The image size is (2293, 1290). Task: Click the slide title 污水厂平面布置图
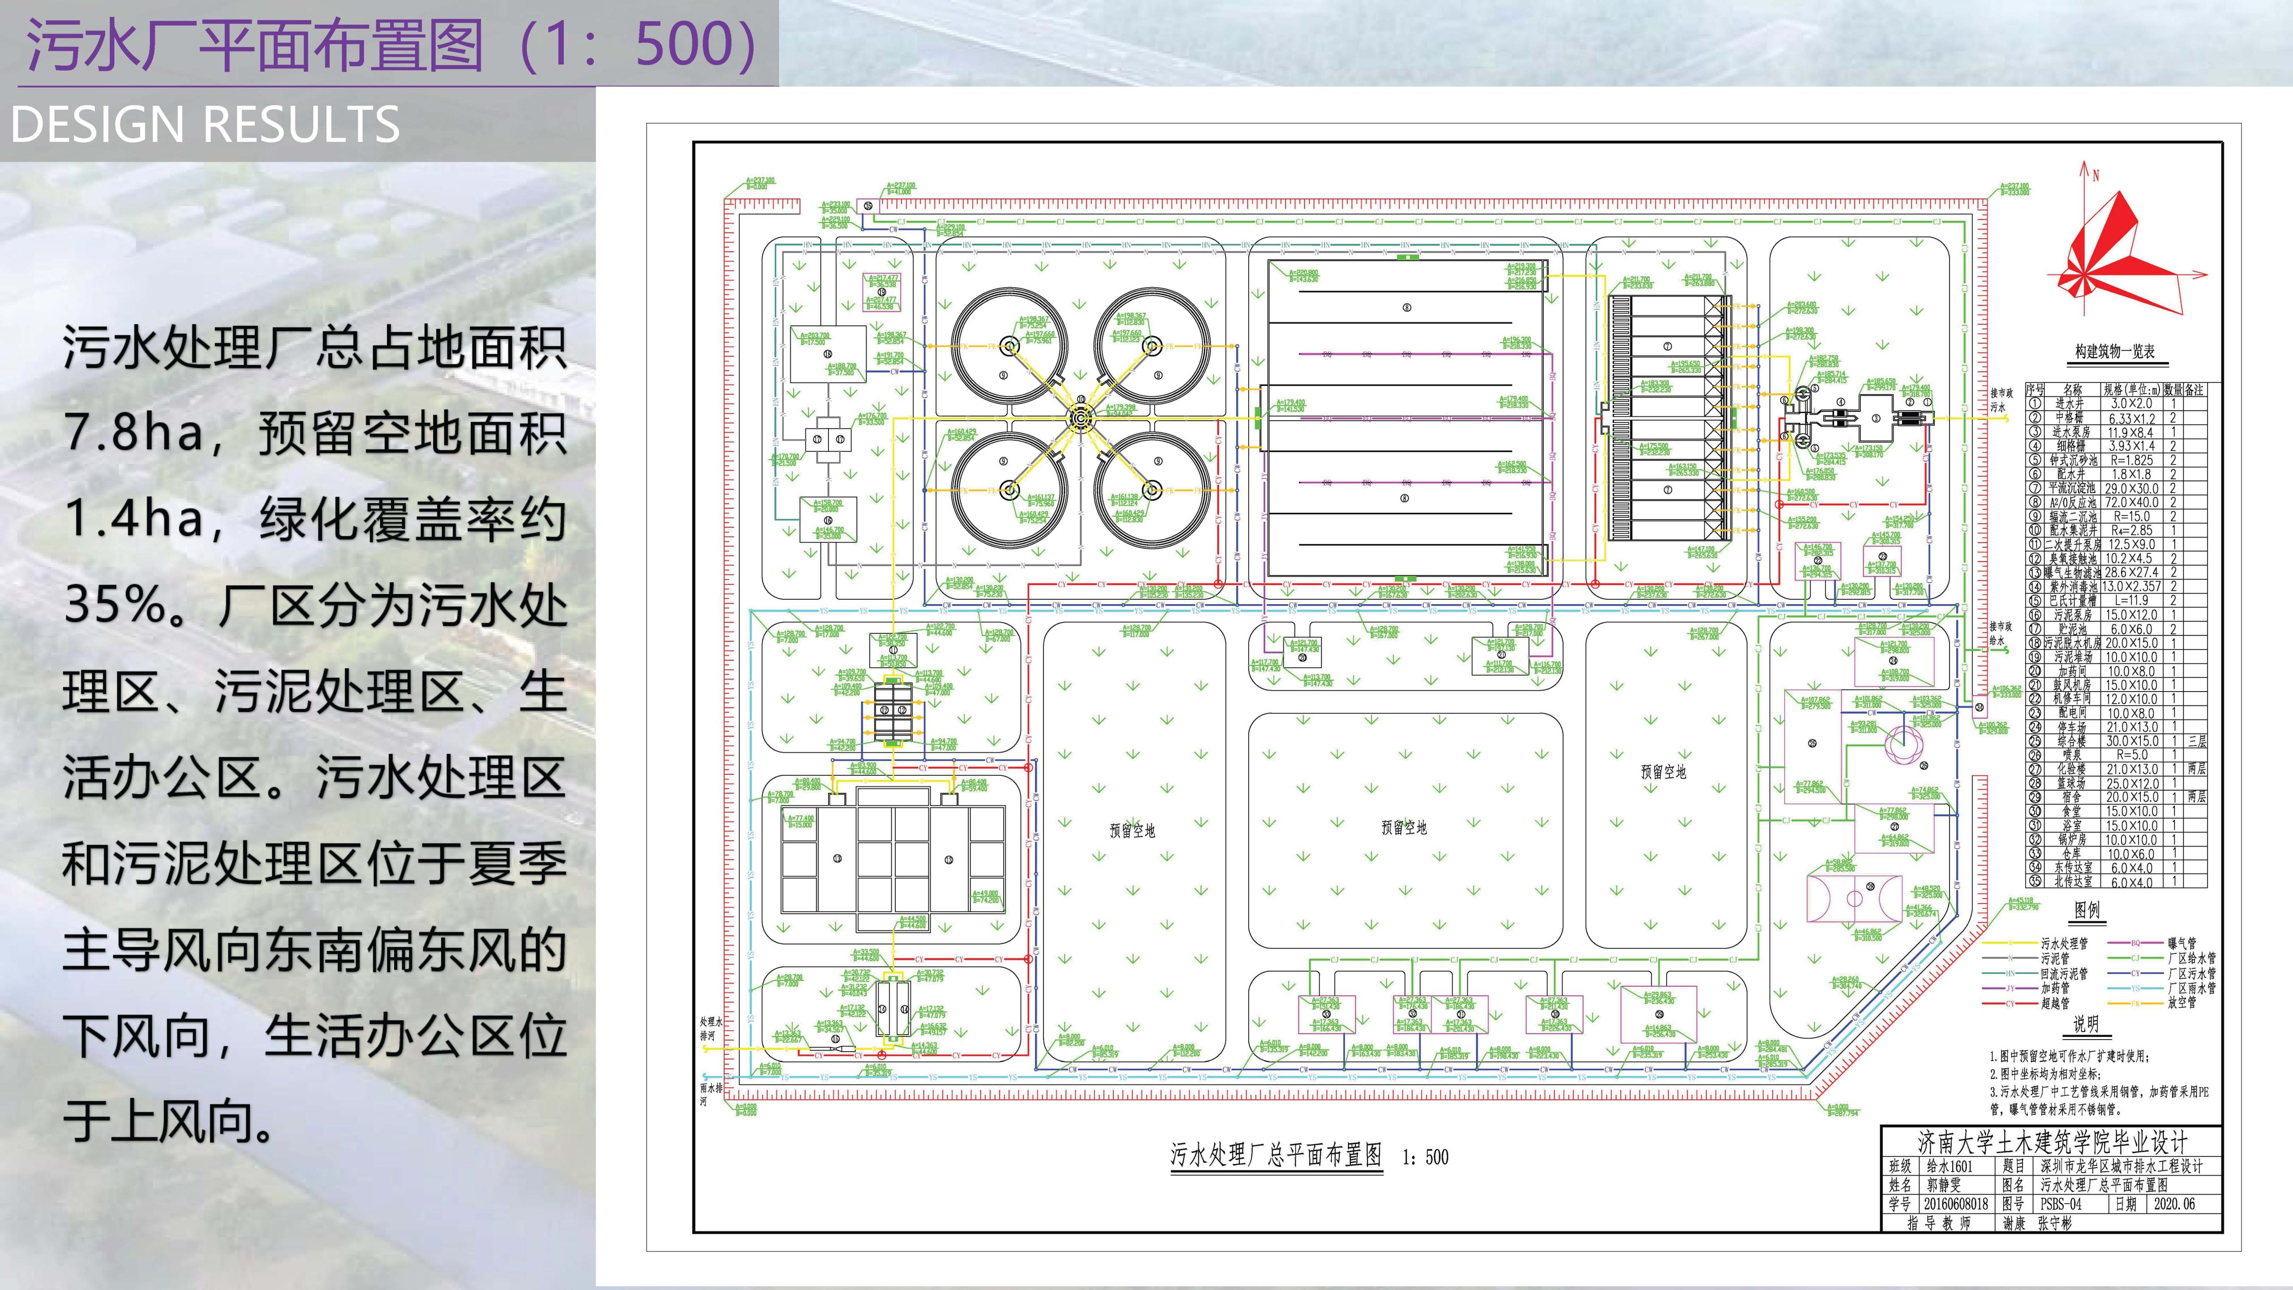[x=255, y=44]
